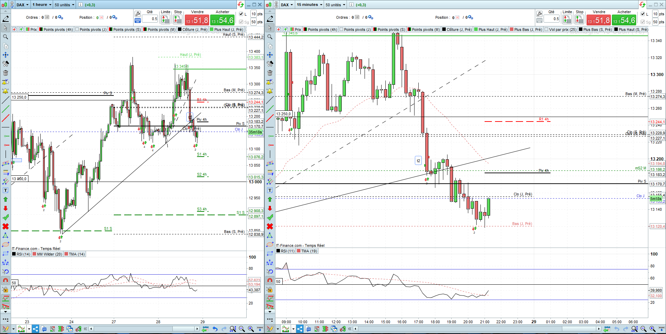Click the red cross mark tool in left chart

6,226
